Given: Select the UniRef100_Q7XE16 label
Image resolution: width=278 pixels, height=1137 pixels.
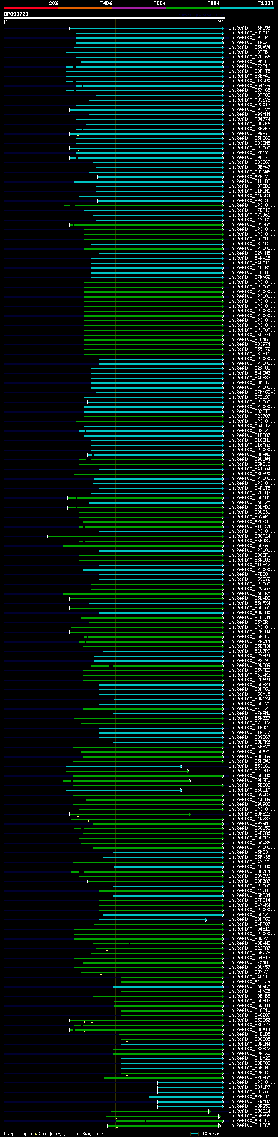Looking at the screenshot, I should (249, 66).
